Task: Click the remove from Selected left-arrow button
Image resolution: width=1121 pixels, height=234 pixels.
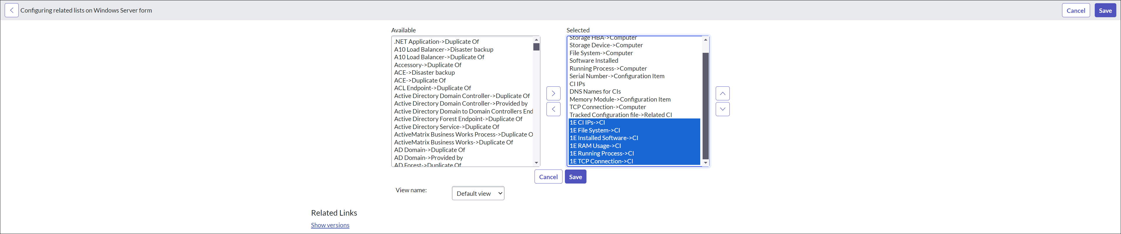Action: pyautogui.click(x=553, y=109)
